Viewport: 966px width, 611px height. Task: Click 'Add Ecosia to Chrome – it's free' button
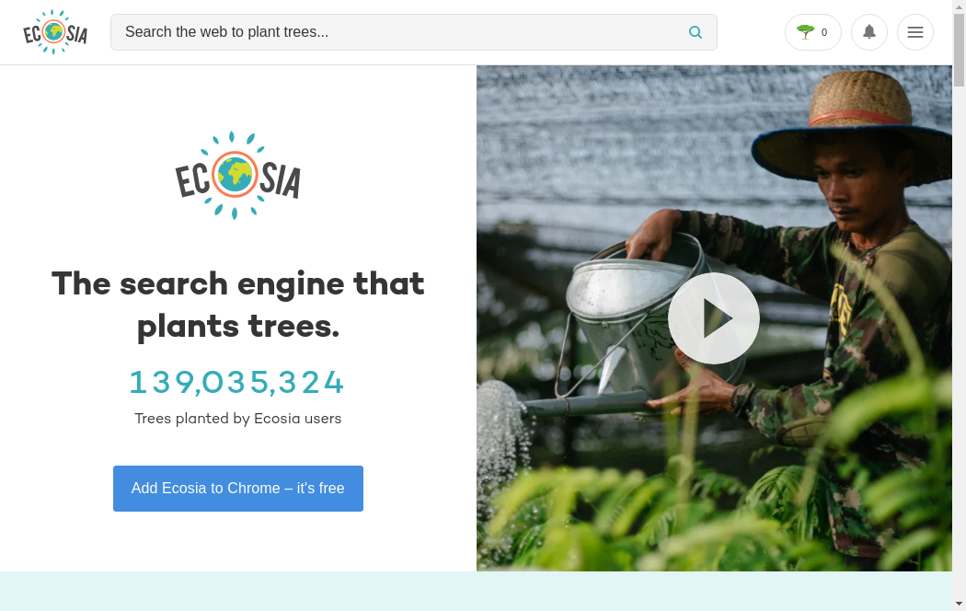[237, 489]
